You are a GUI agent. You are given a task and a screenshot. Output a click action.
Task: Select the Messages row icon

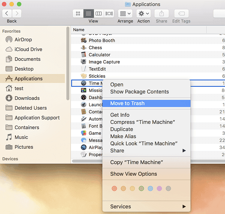tap(84, 140)
